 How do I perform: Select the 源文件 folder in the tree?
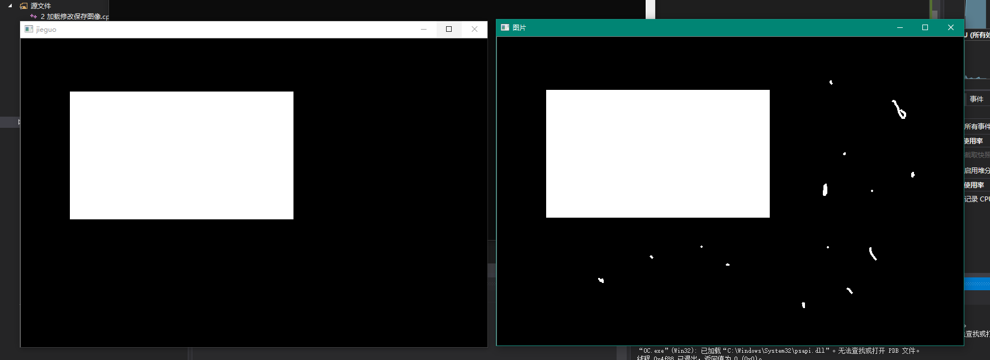tap(40, 6)
